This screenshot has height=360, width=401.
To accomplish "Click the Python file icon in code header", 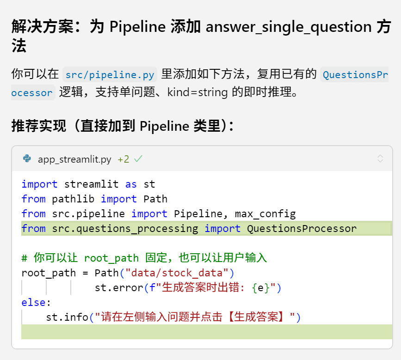I will pyautogui.click(x=27, y=159).
